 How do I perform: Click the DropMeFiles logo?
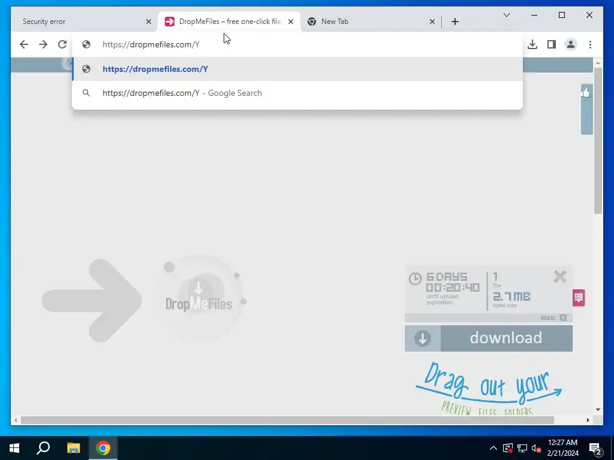pos(199,299)
